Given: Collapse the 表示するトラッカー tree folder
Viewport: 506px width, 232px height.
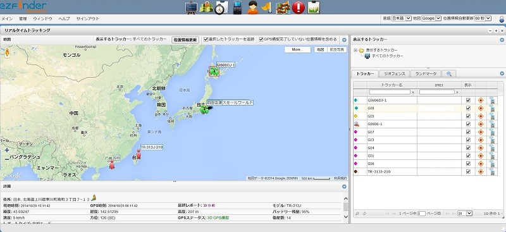Looking at the screenshot, I should tap(355, 51).
